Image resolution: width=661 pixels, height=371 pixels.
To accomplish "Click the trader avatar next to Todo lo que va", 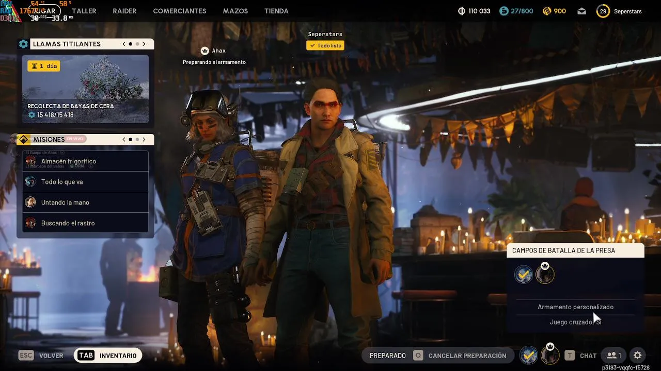I will pyautogui.click(x=30, y=181).
